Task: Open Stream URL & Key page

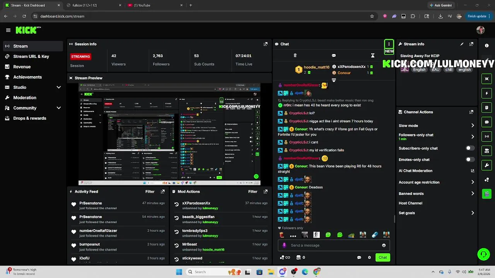Action: (x=32, y=56)
